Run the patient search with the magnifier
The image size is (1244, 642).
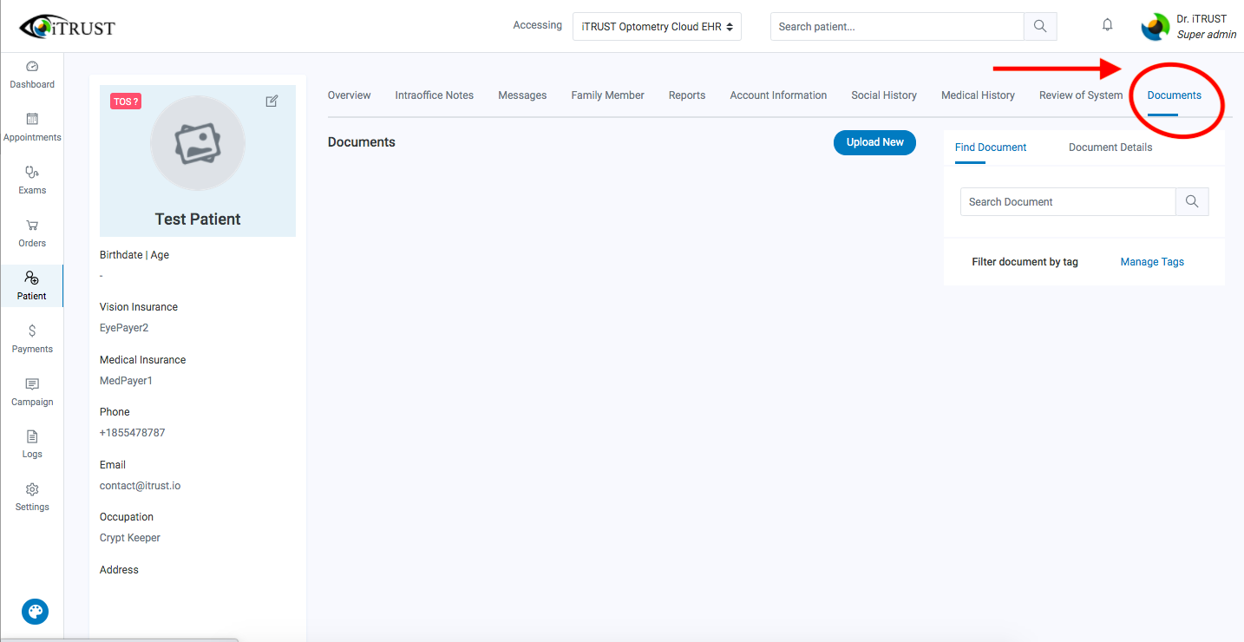1039,26
